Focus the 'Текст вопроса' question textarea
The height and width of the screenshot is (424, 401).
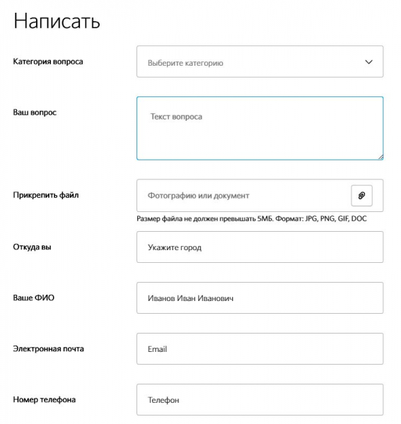(260, 128)
